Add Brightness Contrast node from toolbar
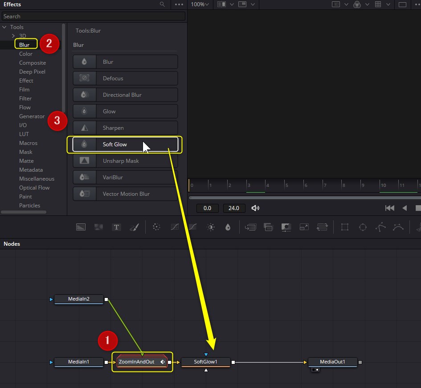The image size is (421, 388). click(x=211, y=227)
